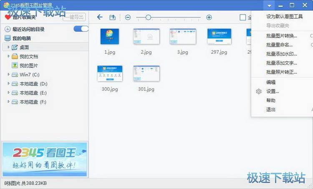Click the 我的电脑 label
313x189 pixels.
(22, 38)
